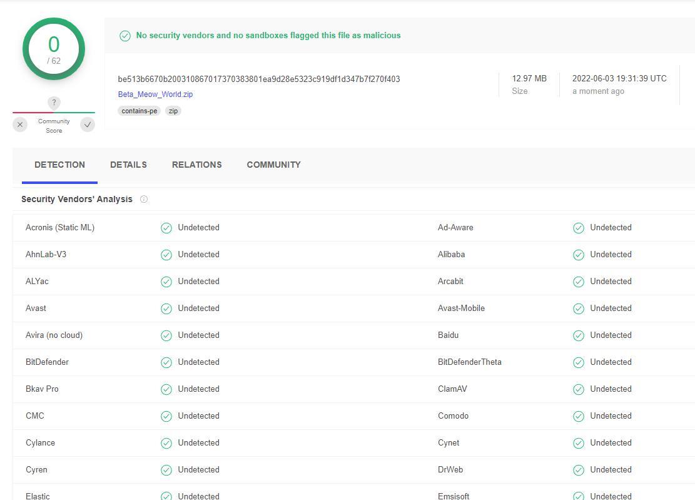Click the Undetected check icon for Avast
The image size is (695, 500).
pos(166,309)
